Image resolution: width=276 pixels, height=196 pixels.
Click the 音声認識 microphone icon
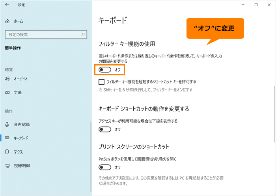pos(7,125)
